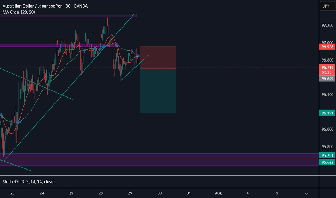Click the countdown timer 03:39

tap(326, 73)
